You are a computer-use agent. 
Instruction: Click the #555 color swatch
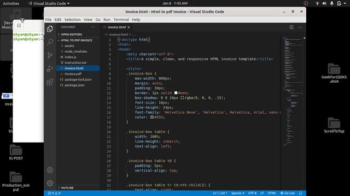coord(152,117)
